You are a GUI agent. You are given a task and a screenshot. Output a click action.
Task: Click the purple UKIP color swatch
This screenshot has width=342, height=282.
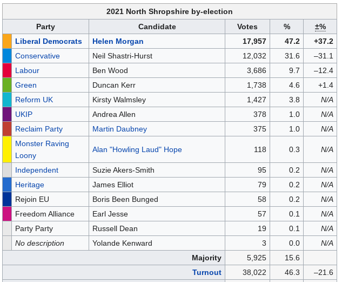click(x=7, y=114)
